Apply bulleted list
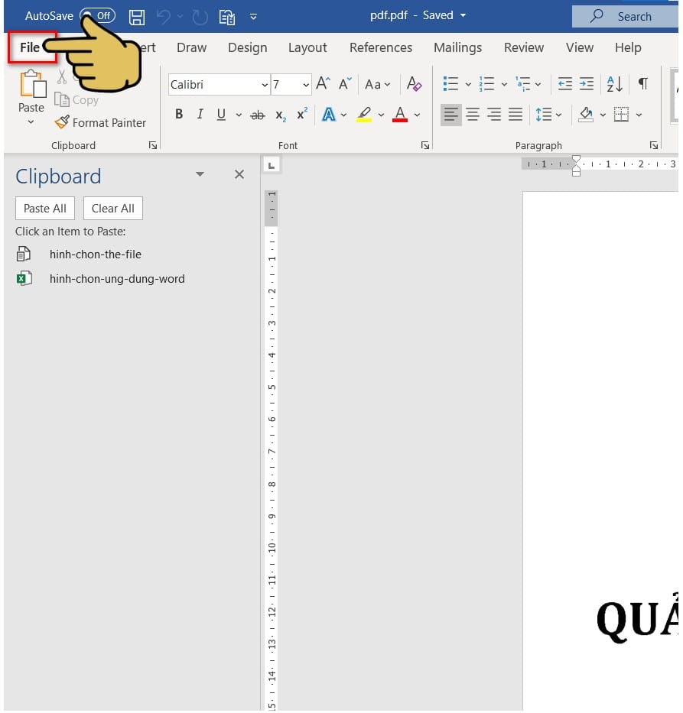 [450, 83]
